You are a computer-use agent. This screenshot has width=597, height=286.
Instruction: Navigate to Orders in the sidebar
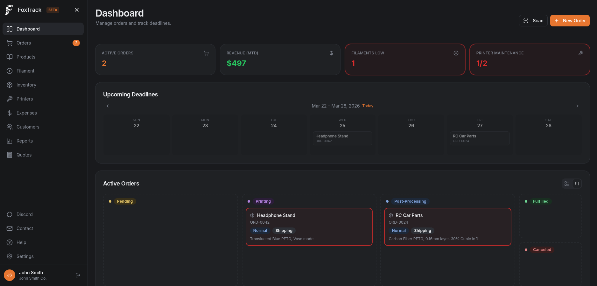pos(24,43)
